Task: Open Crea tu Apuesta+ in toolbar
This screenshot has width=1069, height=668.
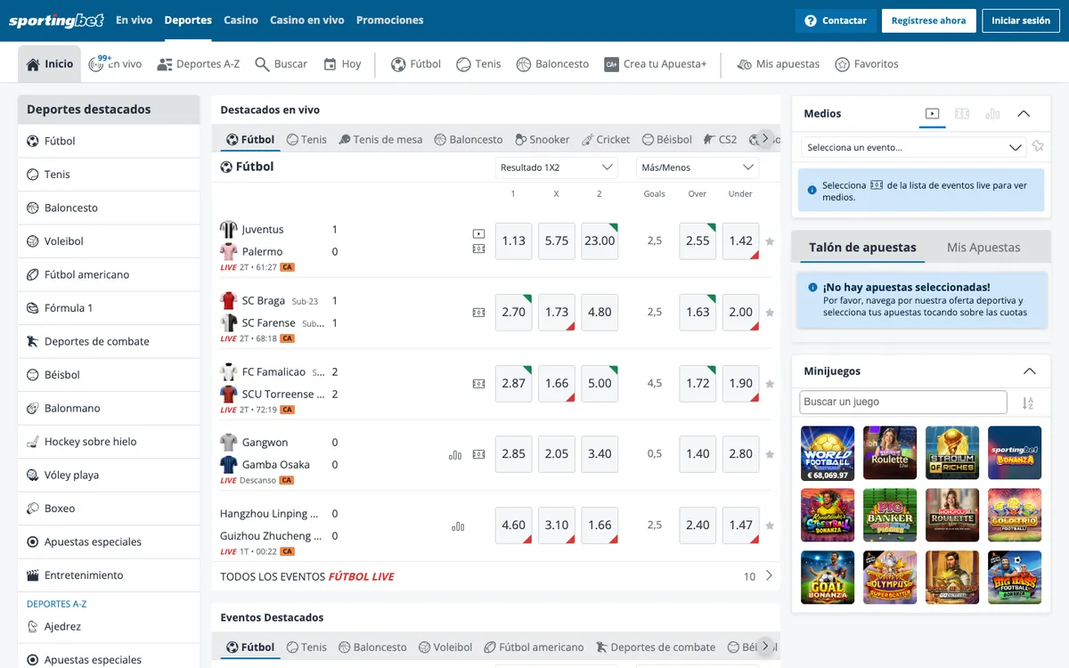Action: pyautogui.click(x=655, y=64)
